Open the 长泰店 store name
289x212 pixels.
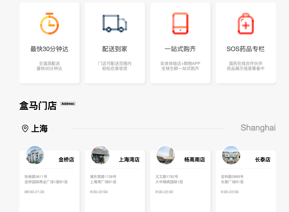tap(263, 160)
